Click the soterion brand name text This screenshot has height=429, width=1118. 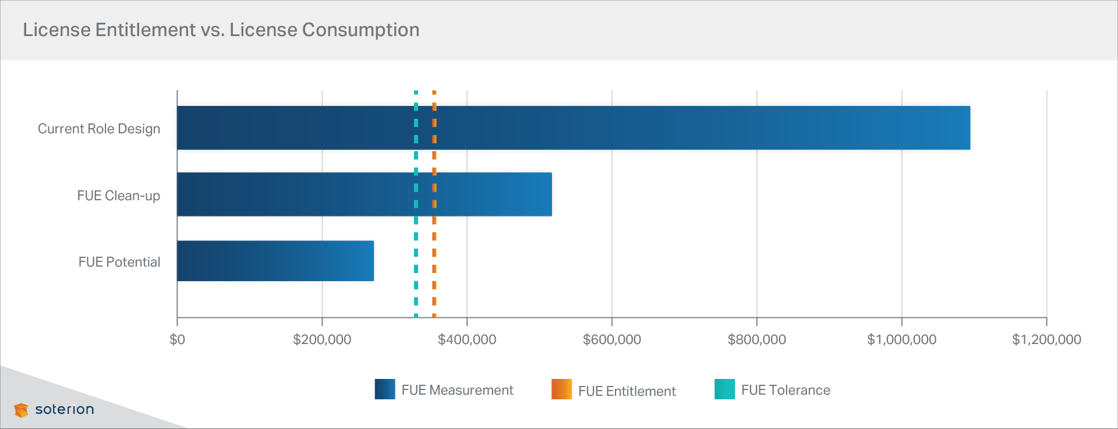click(x=64, y=409)
